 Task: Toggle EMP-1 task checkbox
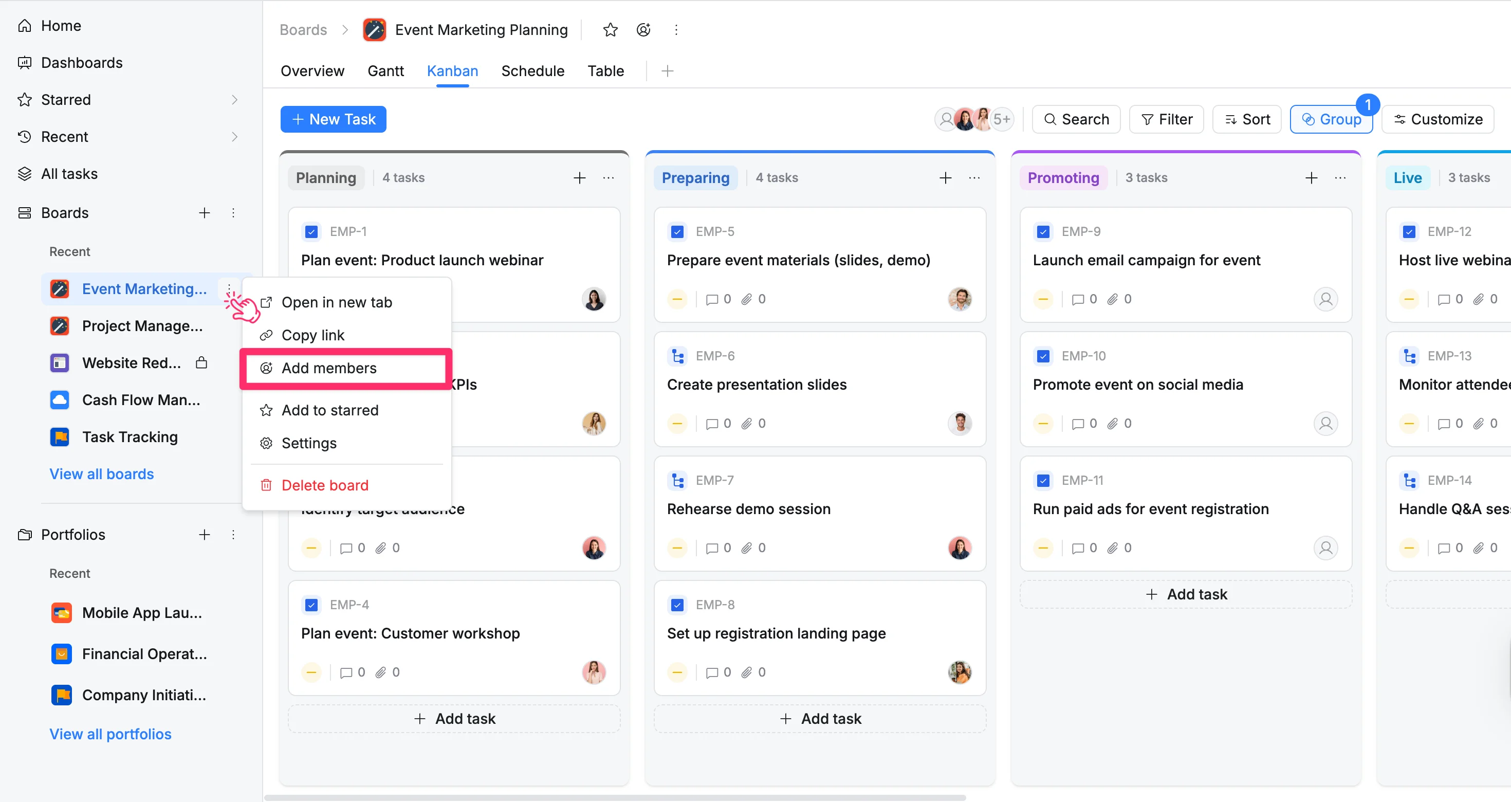click(x=311, y=232)
